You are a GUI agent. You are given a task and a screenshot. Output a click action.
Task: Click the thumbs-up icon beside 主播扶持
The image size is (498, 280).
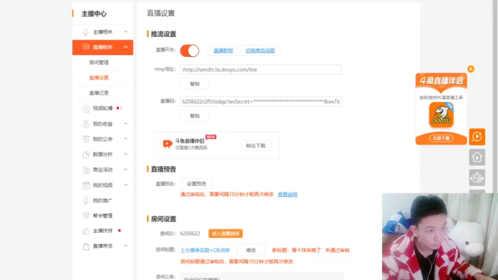[x=86, y=231]
